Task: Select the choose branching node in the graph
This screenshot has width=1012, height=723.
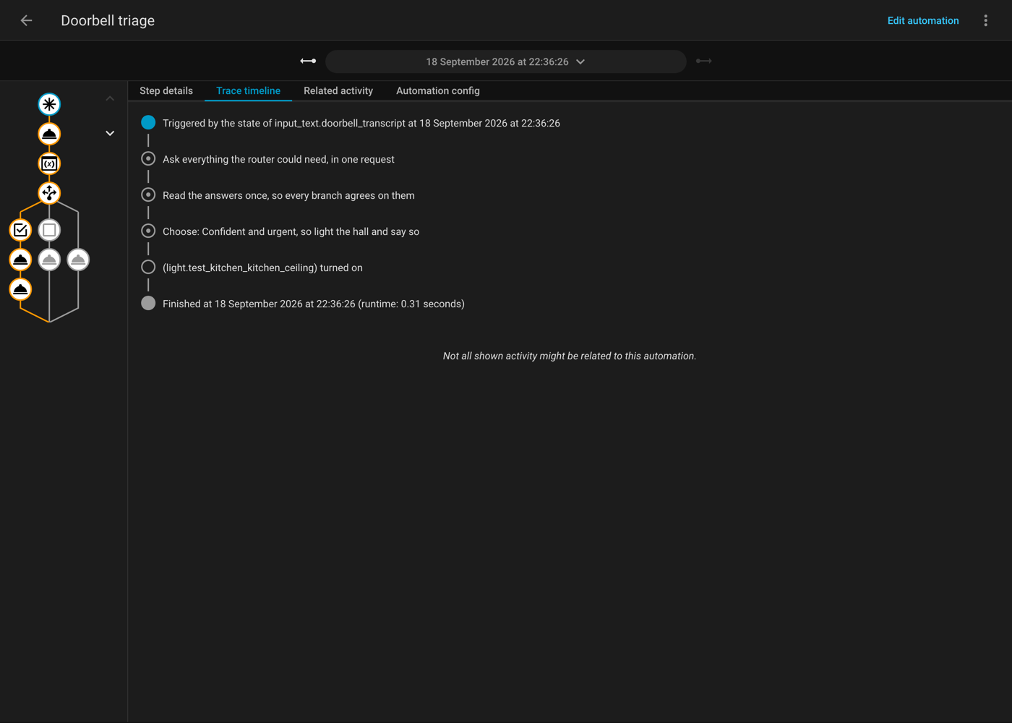Action: point(49,193)
